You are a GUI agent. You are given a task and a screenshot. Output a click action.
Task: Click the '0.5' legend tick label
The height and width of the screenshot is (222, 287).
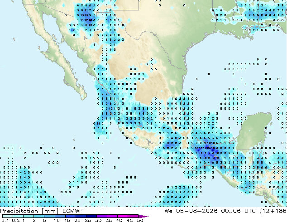tap(16, 220)
